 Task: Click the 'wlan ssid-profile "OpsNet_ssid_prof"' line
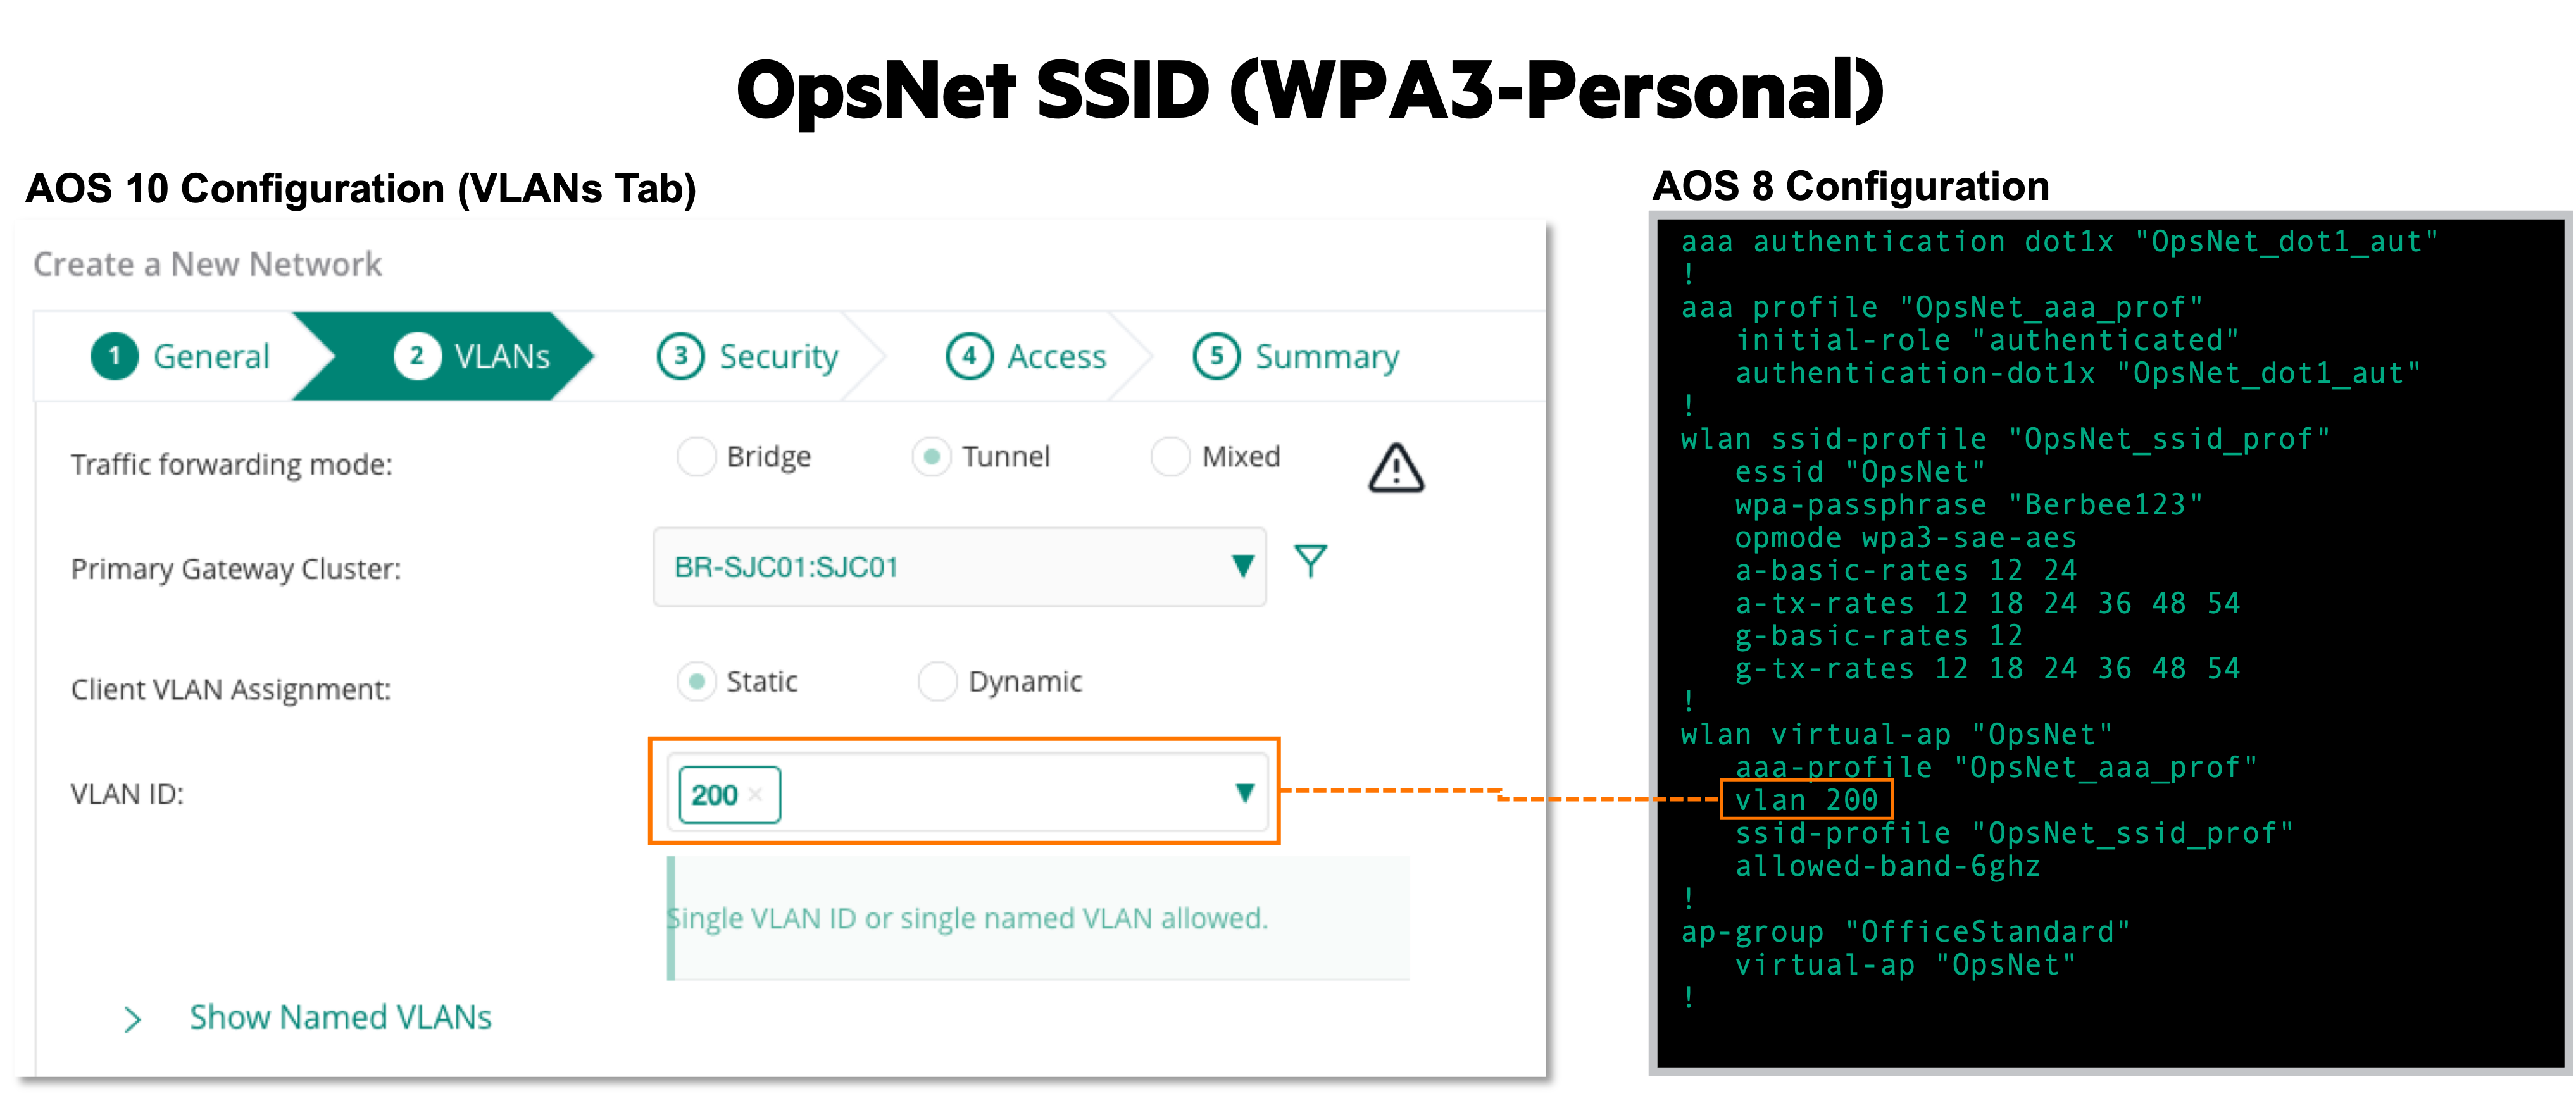[x=2005, y=439]
